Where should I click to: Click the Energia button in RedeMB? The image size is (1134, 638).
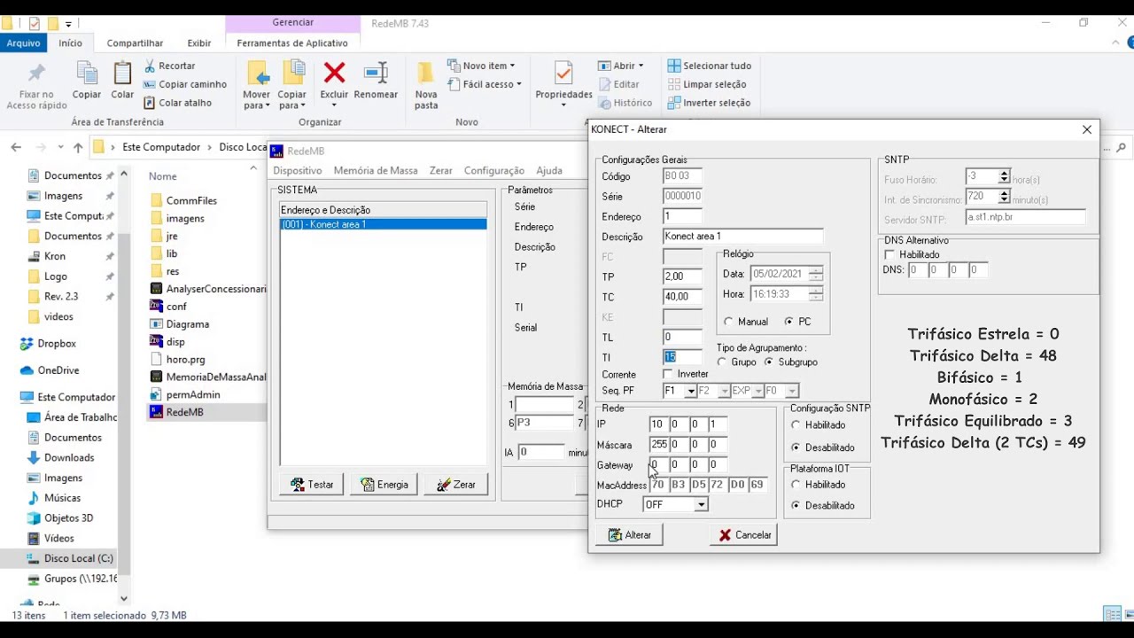tap(384, 485)
